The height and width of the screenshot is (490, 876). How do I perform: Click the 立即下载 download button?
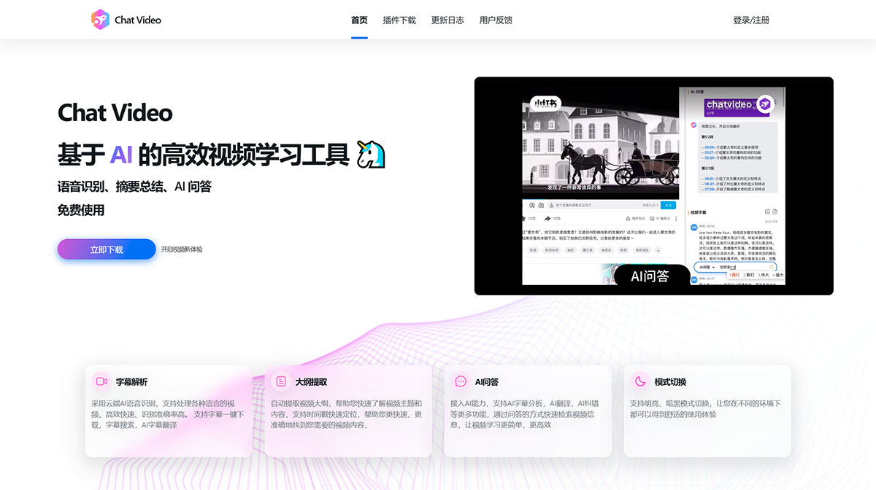[x=106, y=249]
